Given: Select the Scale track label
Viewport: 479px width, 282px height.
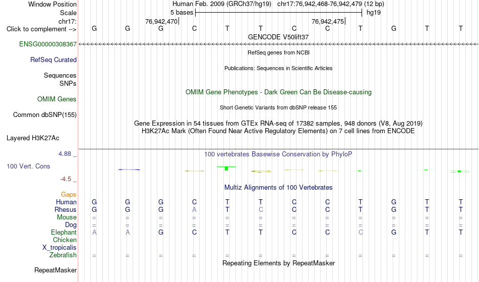Looking at the screenshot, I should tap(68, 13).
